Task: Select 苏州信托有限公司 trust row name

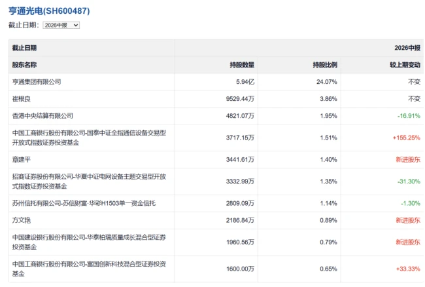Action: coord(84,203)
